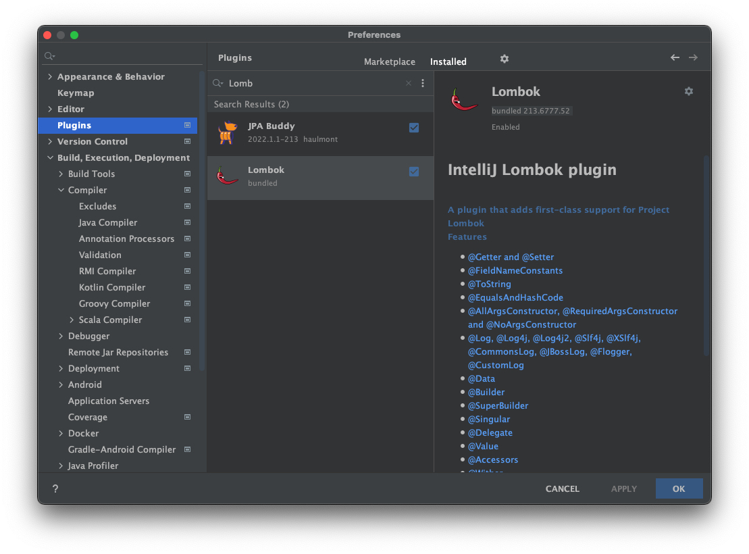749x554 pixels.
Task: Click project-level icon beside Version Control
Action: tap(187, 141)
